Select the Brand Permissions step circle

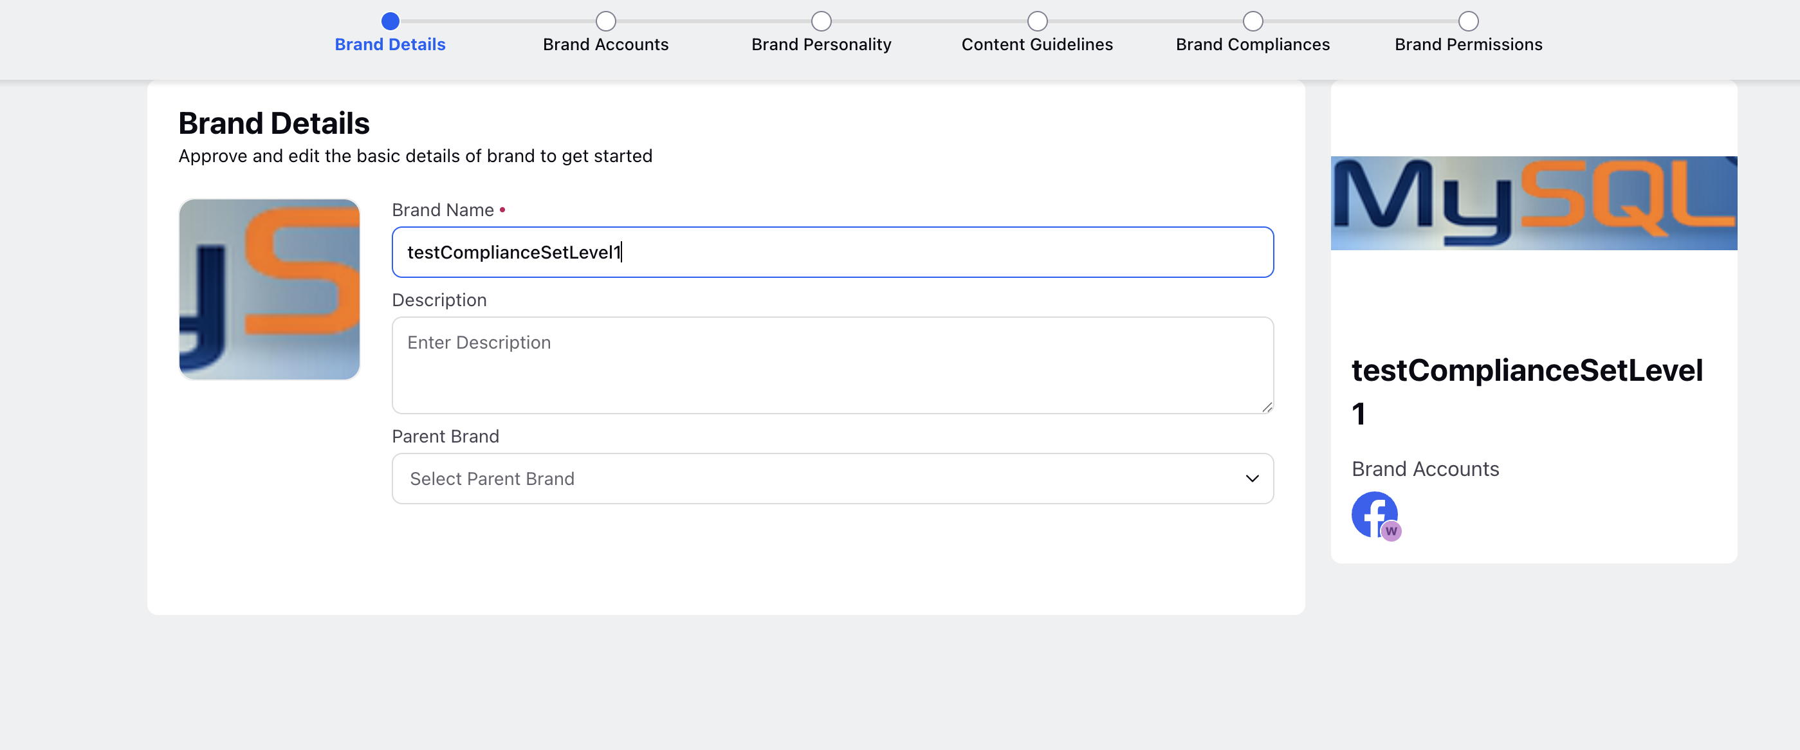[1468, 21]
